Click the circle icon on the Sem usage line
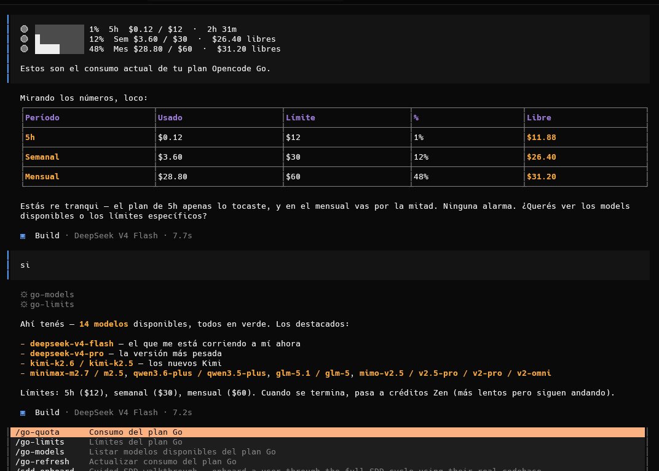 [25, 39]
